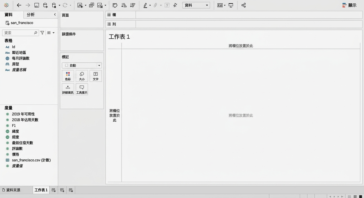Add a new data source
The width and height of the screenshot is (364, 198).
(x=45, y=5)
